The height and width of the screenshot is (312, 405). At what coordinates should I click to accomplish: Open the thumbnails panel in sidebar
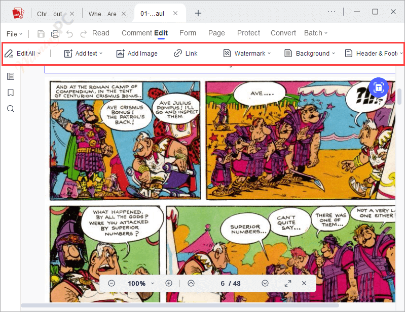[11, 76]
